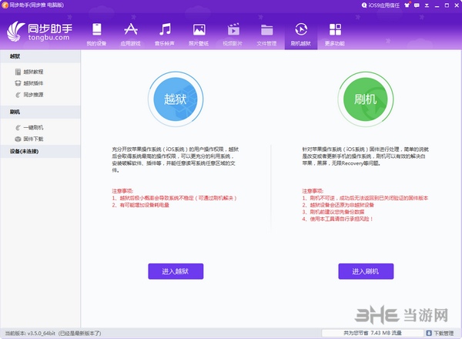Select 固件下载 firmware download in sidebar
462x339 pixels.
coord(29,139)
